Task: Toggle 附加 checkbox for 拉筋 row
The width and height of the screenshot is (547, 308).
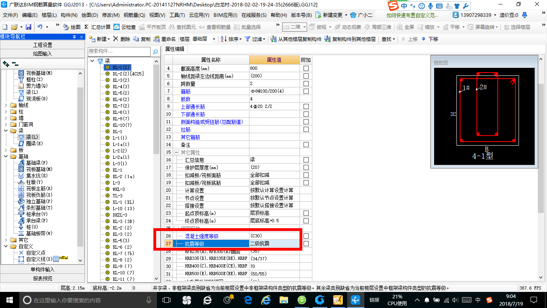Action: 306,130
